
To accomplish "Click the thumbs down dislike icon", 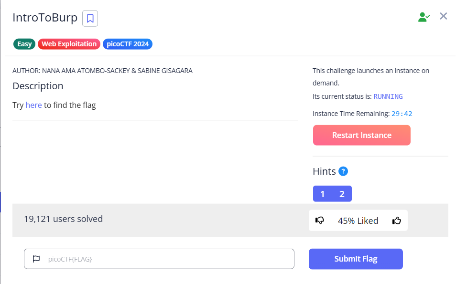I will (x=320, y=221).
